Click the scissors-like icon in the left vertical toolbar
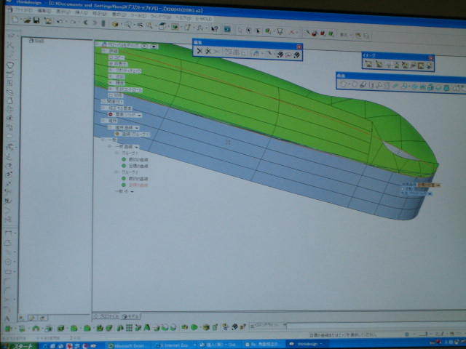The width and height of the screenshot is (466, 349). point(9,45)
